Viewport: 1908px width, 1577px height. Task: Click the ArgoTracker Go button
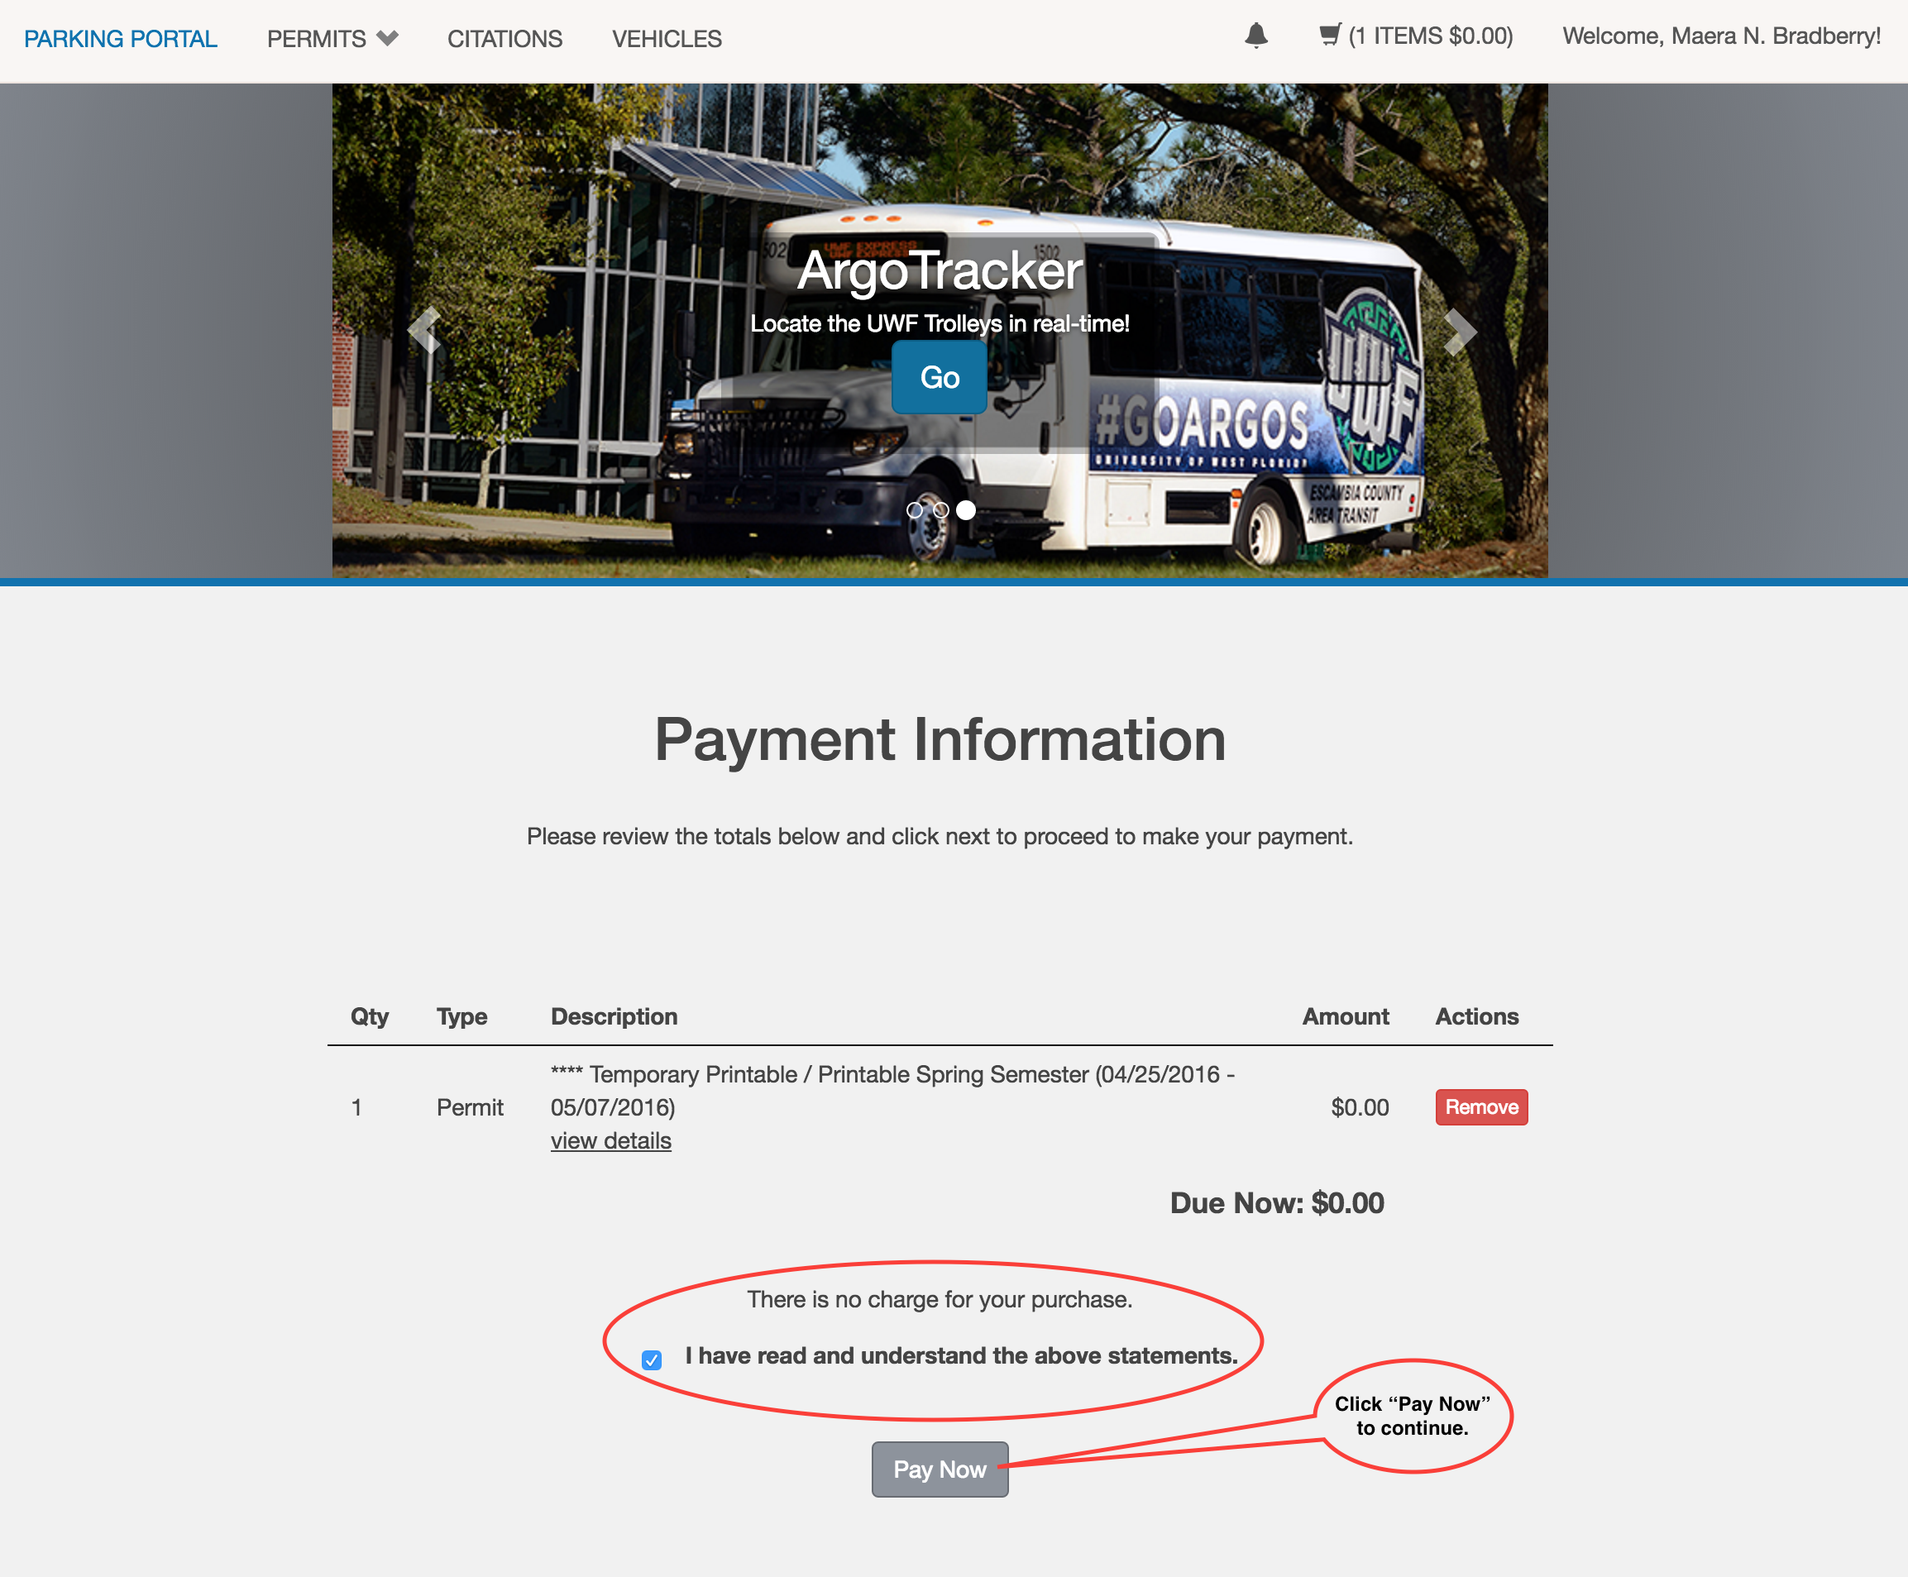(938, 379)
